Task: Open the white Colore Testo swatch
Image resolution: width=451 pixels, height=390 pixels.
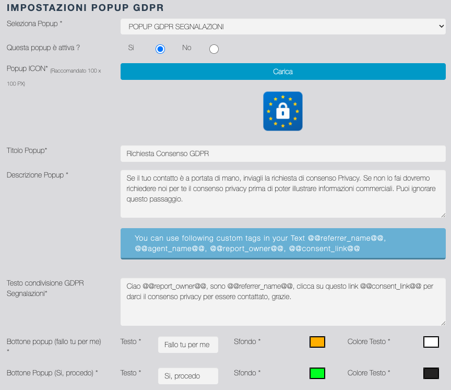Action: [431, 342]
